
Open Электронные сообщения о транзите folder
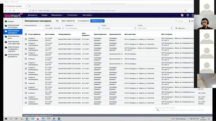(x=12, y=49)
